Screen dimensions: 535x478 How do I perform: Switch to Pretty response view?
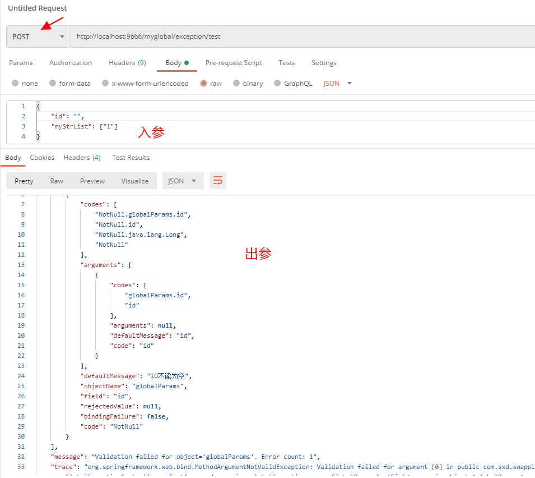24,181
